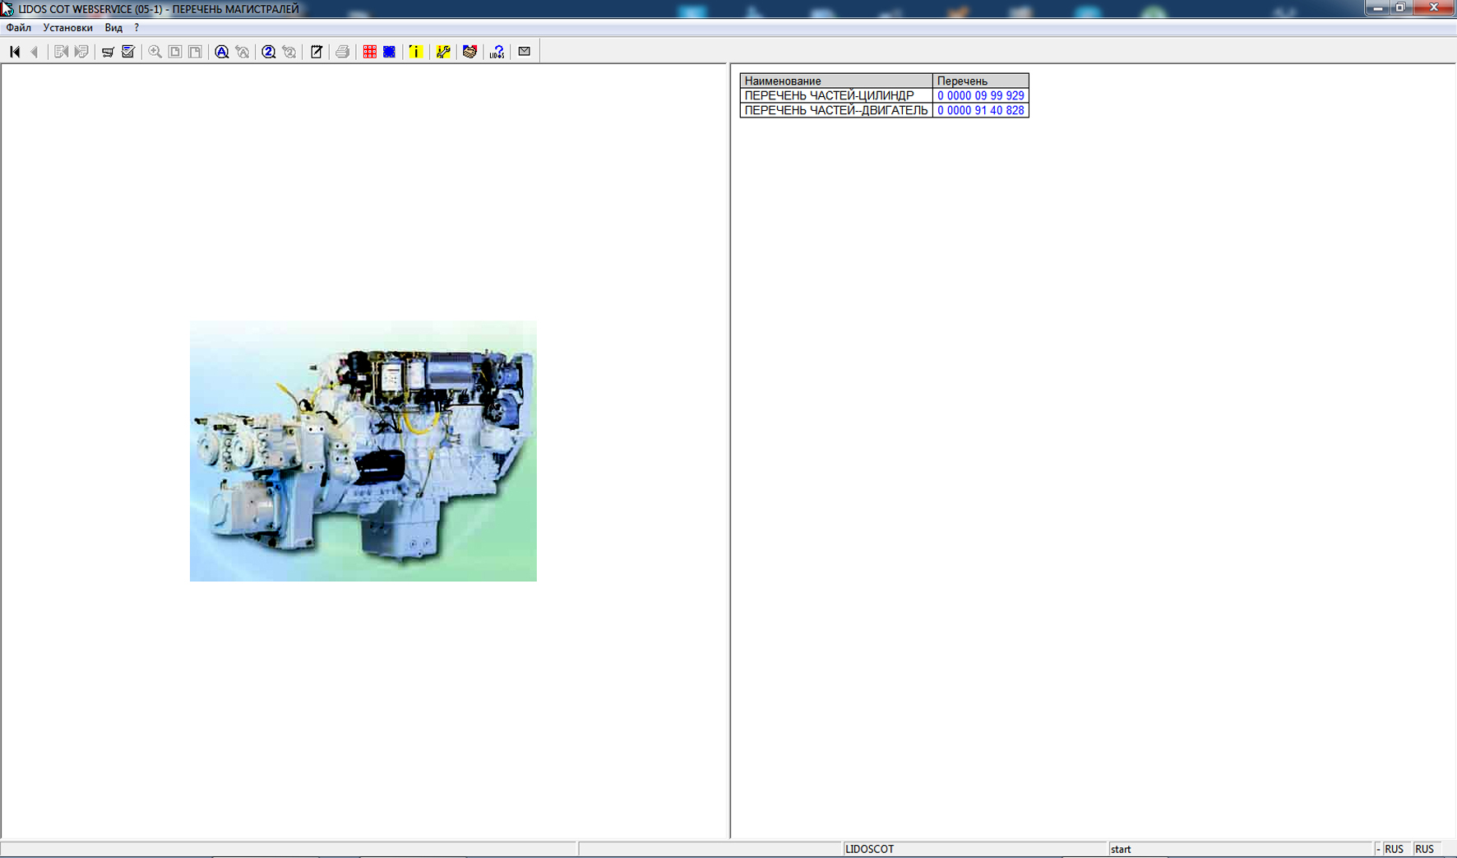This screenshot has width=1457, height=858.
Task: Click the checklist order form icon
Action: (128, 52)
